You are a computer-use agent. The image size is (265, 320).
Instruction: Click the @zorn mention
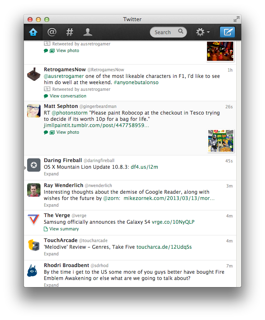pyautogui.click(x=111, y=198)
